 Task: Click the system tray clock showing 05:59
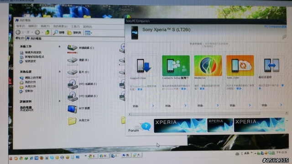(282, 153)
